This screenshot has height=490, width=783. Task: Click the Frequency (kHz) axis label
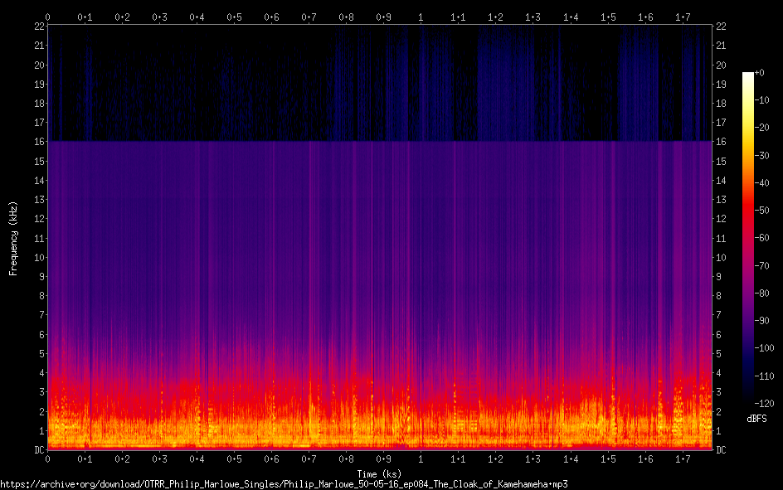point(13,238)
